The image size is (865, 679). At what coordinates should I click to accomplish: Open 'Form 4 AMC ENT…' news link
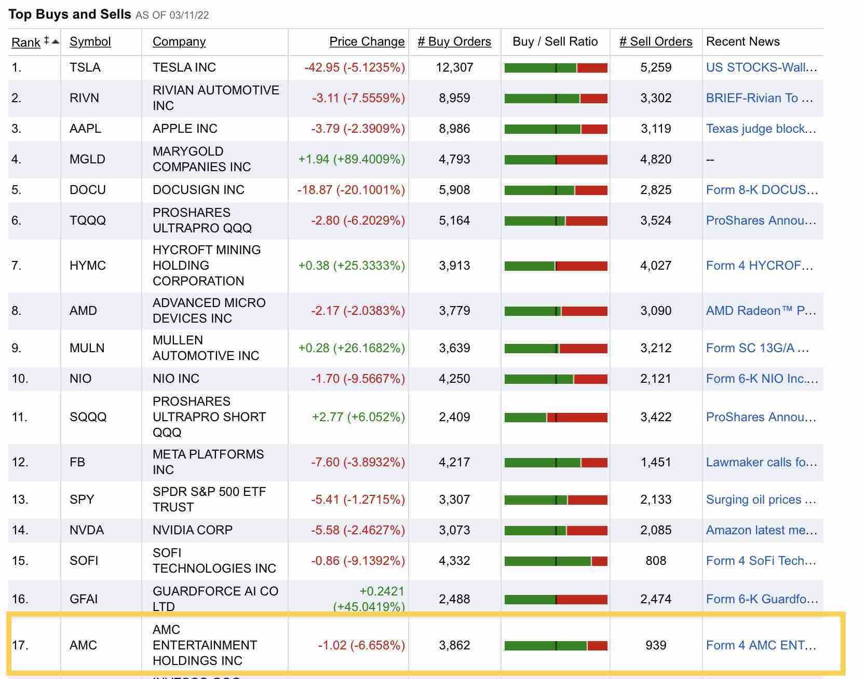(x=761, y=645)
